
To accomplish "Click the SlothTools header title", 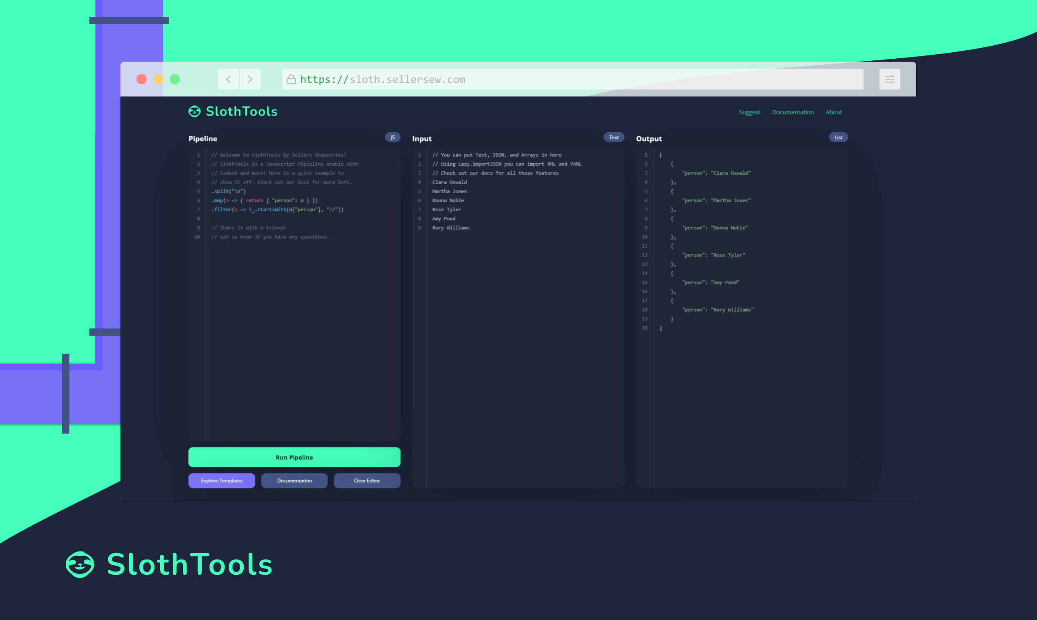I will click(x=242, y=111).
